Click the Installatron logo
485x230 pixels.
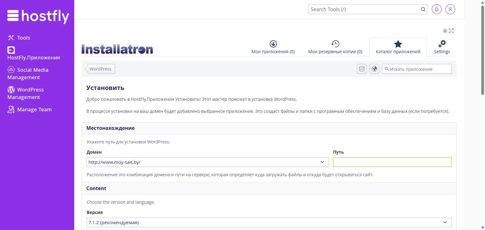tap(117, 49)
